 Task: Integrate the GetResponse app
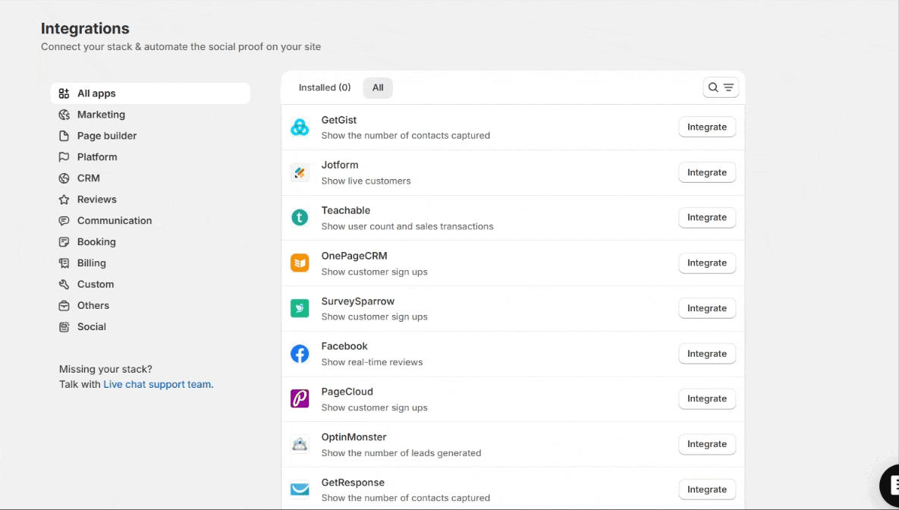[x=707, y=490]
